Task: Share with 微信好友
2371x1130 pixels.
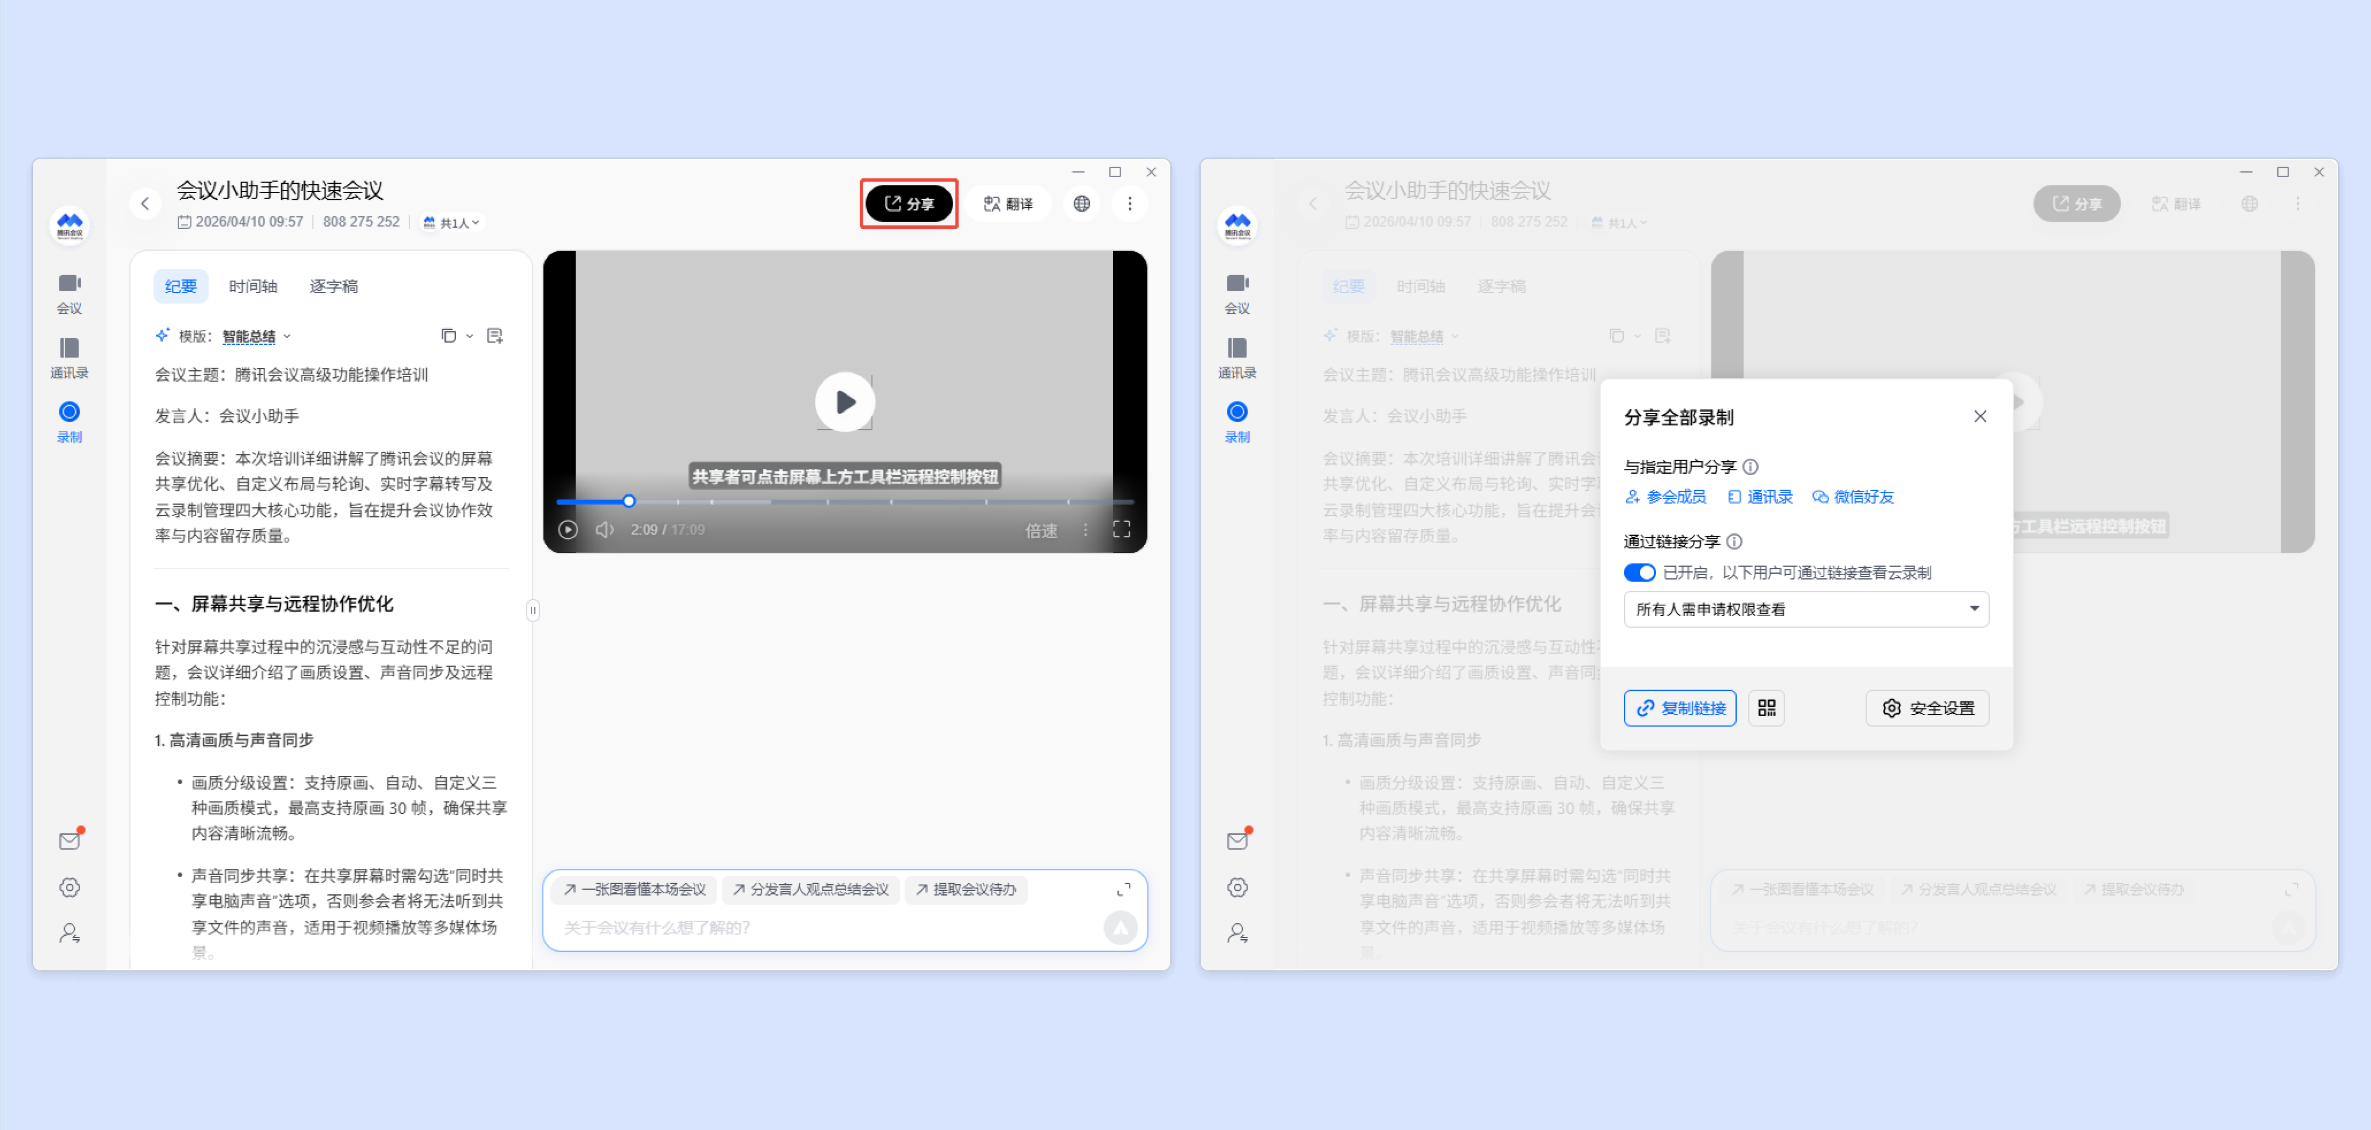Action: [x=1853, y=497]
